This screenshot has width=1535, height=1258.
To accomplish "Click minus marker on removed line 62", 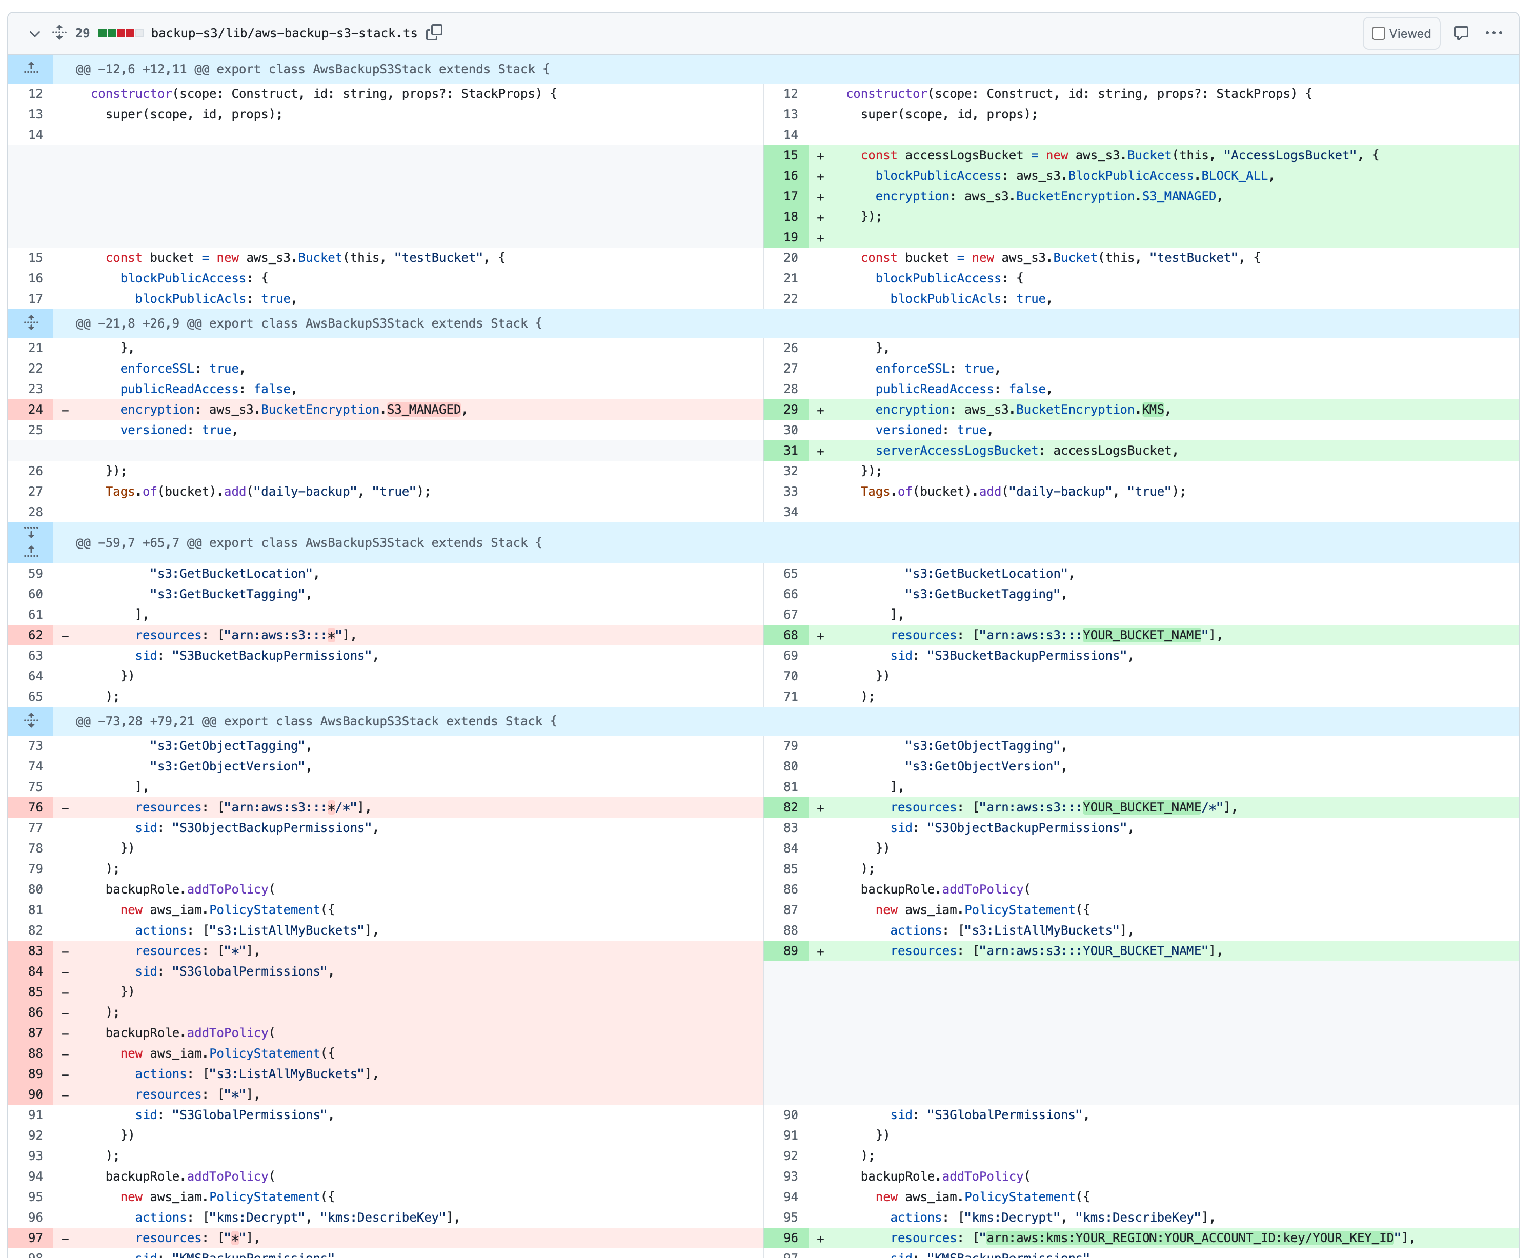I will tap(65, 636).
